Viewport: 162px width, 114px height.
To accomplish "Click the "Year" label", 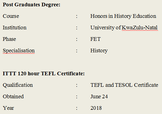I will click(8, 108).
